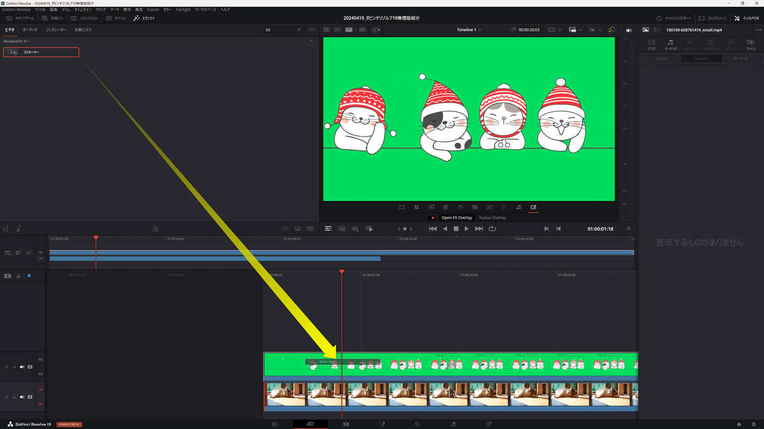The image size is (764, 429).
Task: Open inspector ビデオ tab
Action: pyautogui.click(x=651, y=44)
